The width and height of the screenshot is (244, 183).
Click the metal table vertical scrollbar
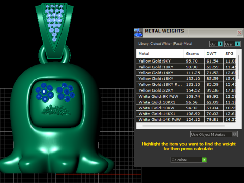coord(239,67)
